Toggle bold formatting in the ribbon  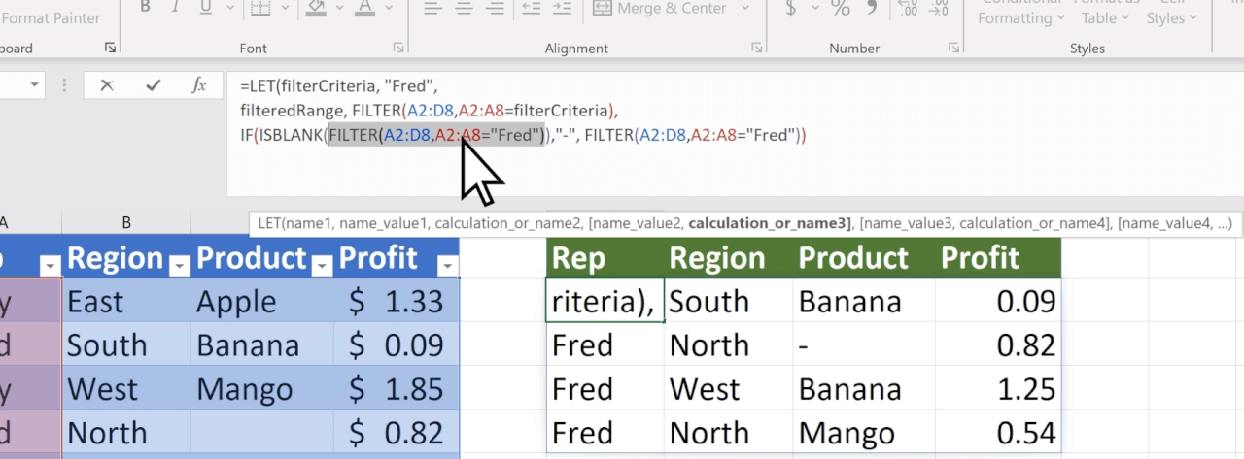pyautogui.click(x=146, y=8)
